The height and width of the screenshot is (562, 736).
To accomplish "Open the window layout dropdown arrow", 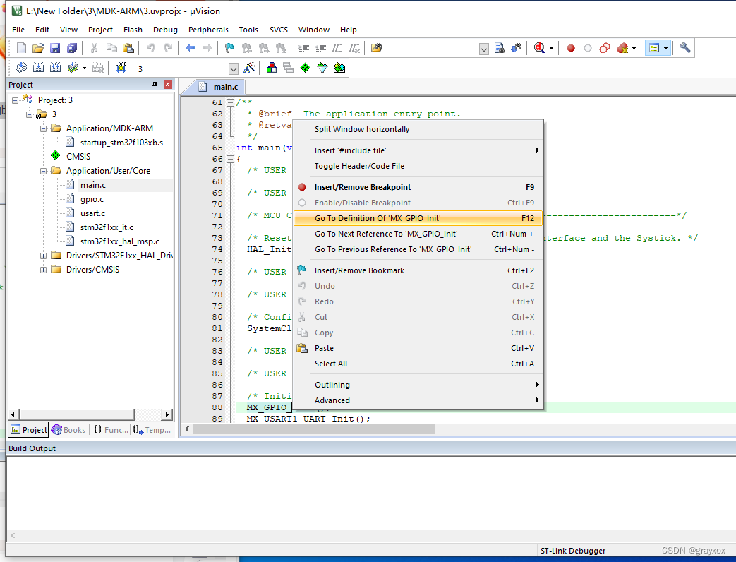I will (x=665, y=48).
